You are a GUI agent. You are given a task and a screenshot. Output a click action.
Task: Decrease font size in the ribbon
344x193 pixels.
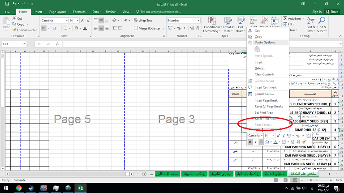[x=88, y=21]
